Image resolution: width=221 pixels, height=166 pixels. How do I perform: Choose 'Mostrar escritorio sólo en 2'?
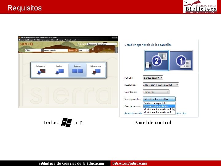pos(159,113)
